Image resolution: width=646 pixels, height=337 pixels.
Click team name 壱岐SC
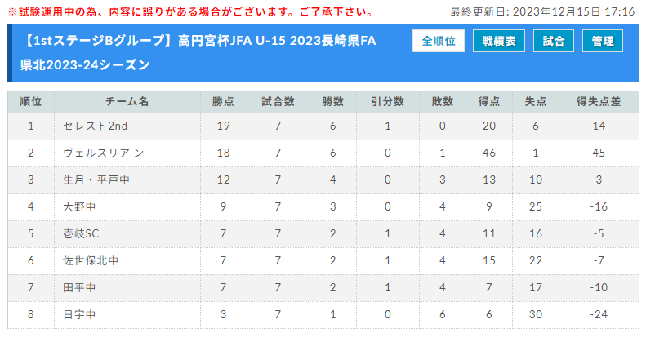click(81, 233)
